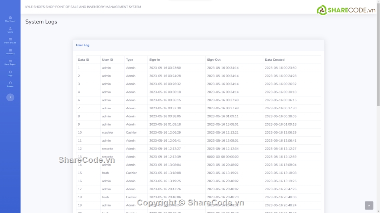Click the Sign-In column header

click(x=154, y=60)
